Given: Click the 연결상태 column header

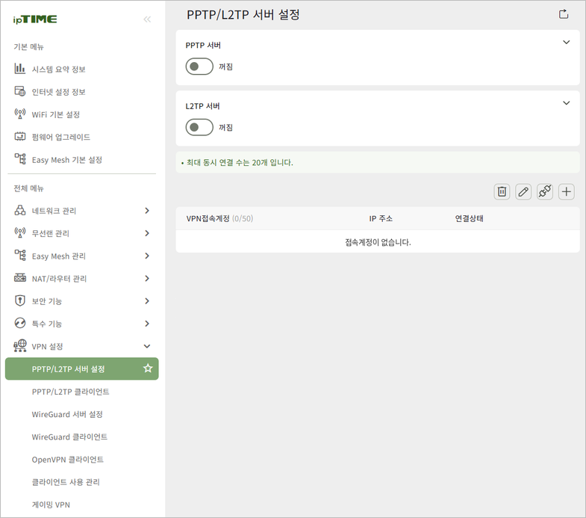Looking at the screenshot, I should click(x=469, y=218).
